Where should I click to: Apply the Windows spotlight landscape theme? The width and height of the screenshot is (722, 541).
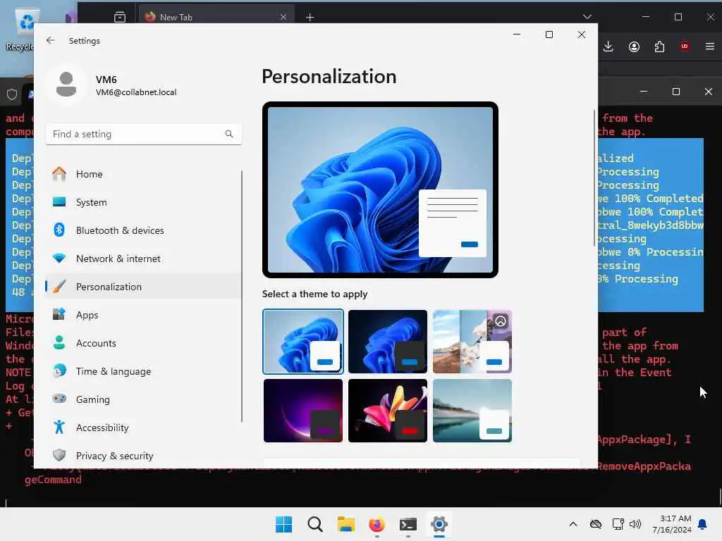(x=472, y=342)
